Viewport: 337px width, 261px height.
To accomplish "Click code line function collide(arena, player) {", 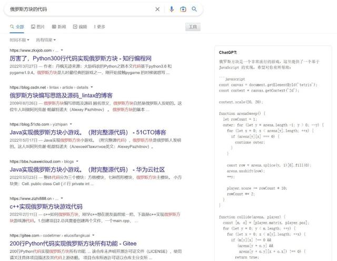I will 252,217.
